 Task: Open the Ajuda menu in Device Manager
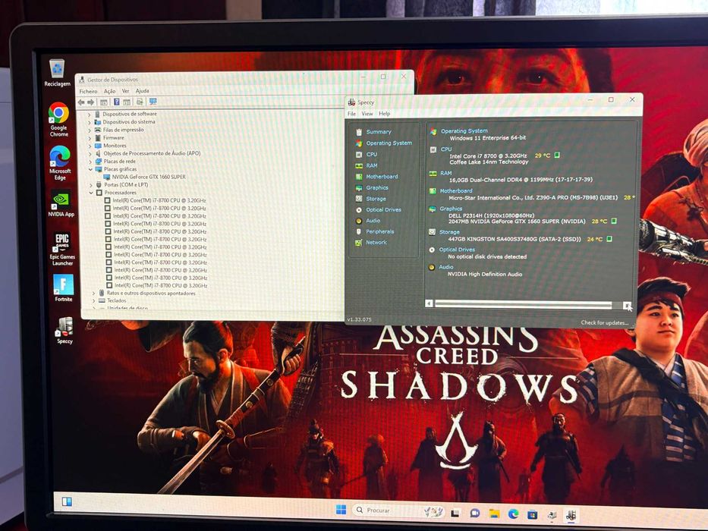pos(142,91)
